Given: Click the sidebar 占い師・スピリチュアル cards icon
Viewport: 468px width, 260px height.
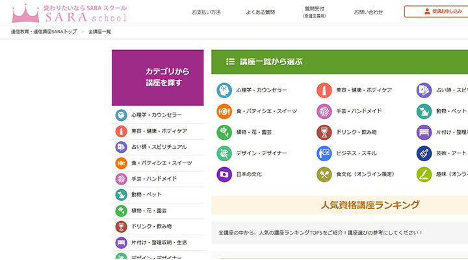Looking at the screenshot, I should 121,147.
